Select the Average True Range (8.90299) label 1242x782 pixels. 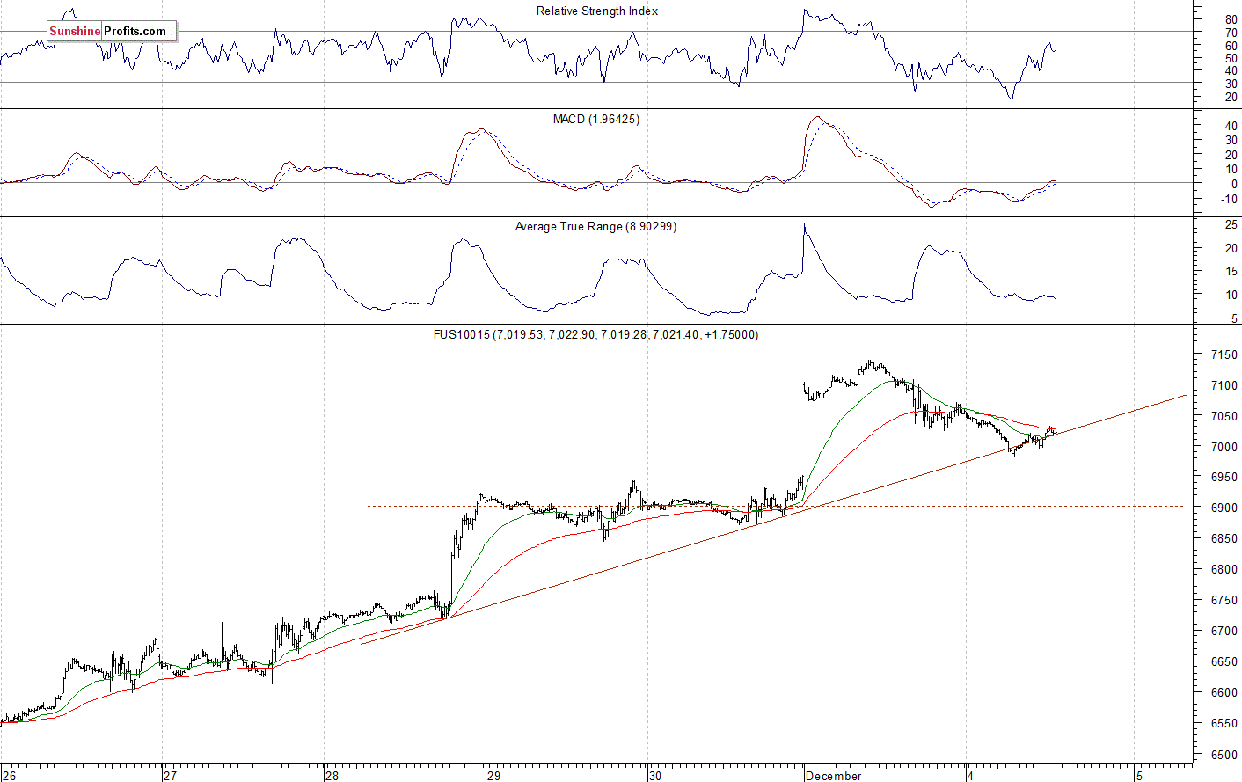595,227
